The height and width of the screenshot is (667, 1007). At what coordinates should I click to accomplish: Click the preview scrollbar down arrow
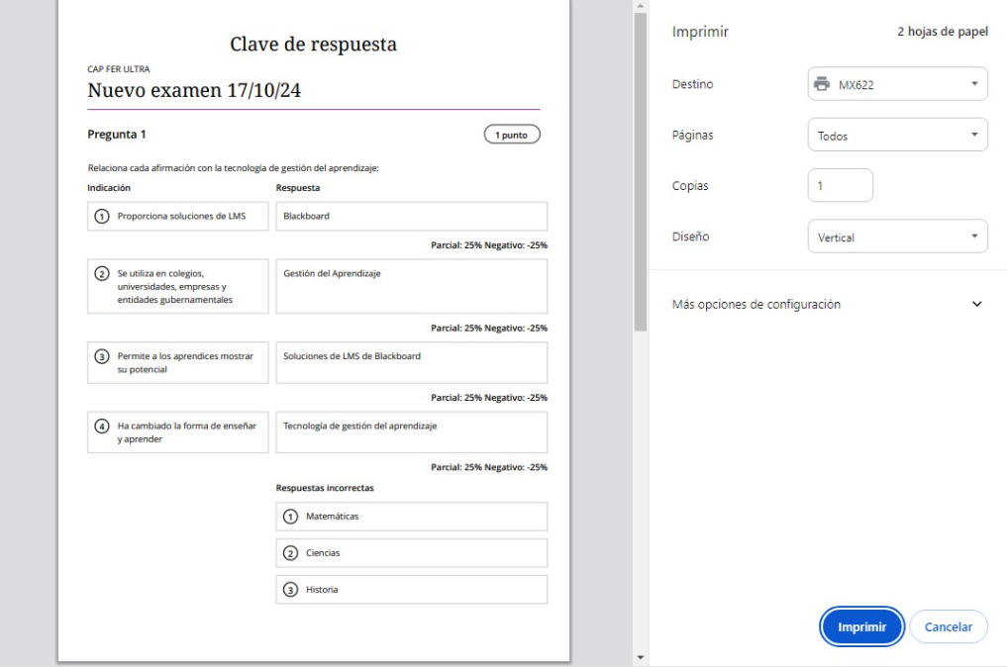(x=640, y=658)
